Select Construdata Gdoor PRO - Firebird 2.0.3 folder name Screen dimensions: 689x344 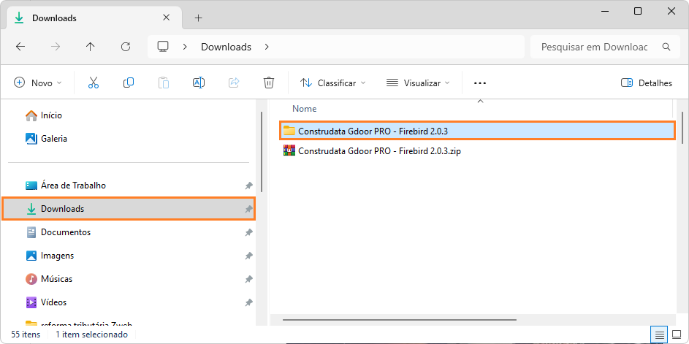point(373,131)
